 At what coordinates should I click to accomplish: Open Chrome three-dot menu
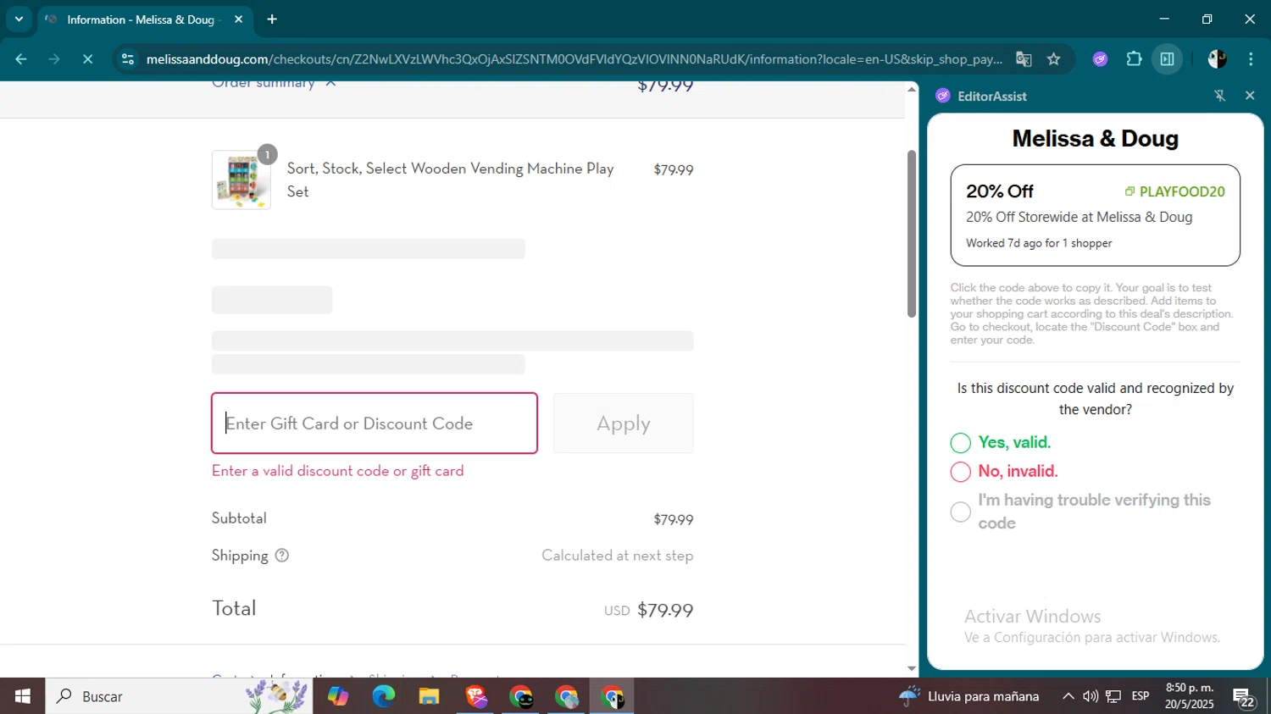(1251, 59)
